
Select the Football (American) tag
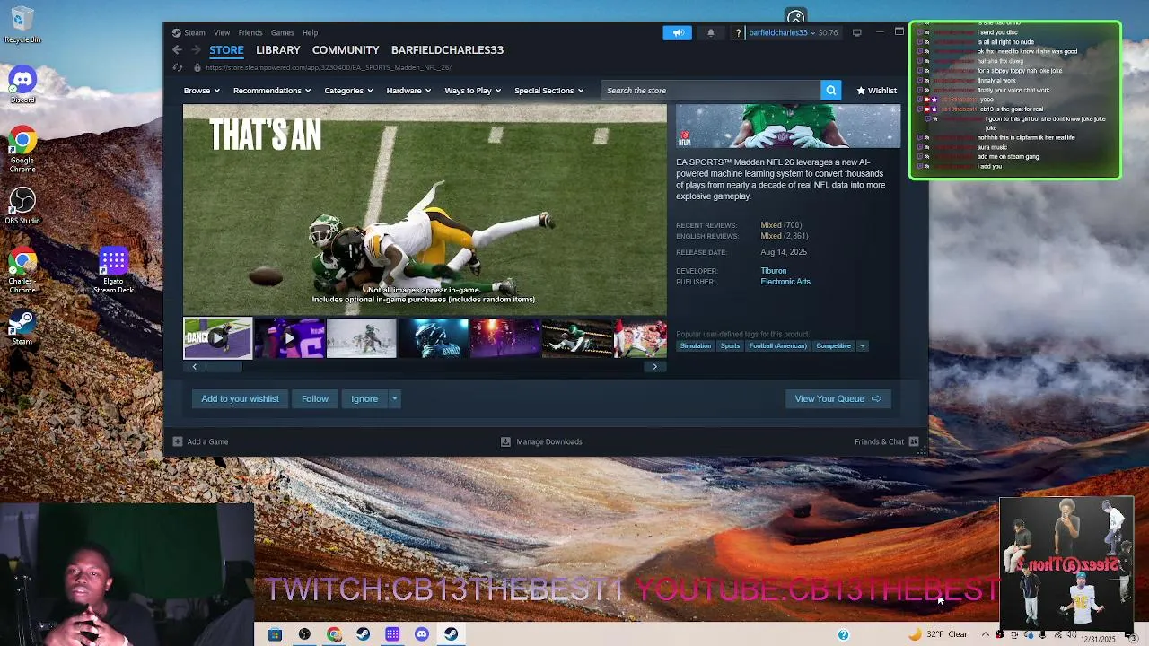tap(778, 346)
